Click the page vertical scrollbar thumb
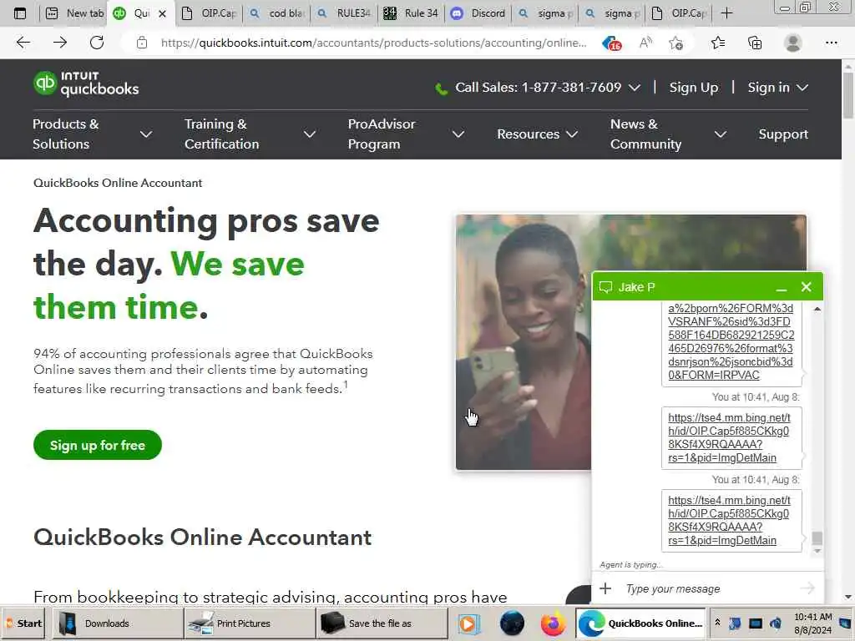This screenshot has width=855, height=641. point(848,93)
